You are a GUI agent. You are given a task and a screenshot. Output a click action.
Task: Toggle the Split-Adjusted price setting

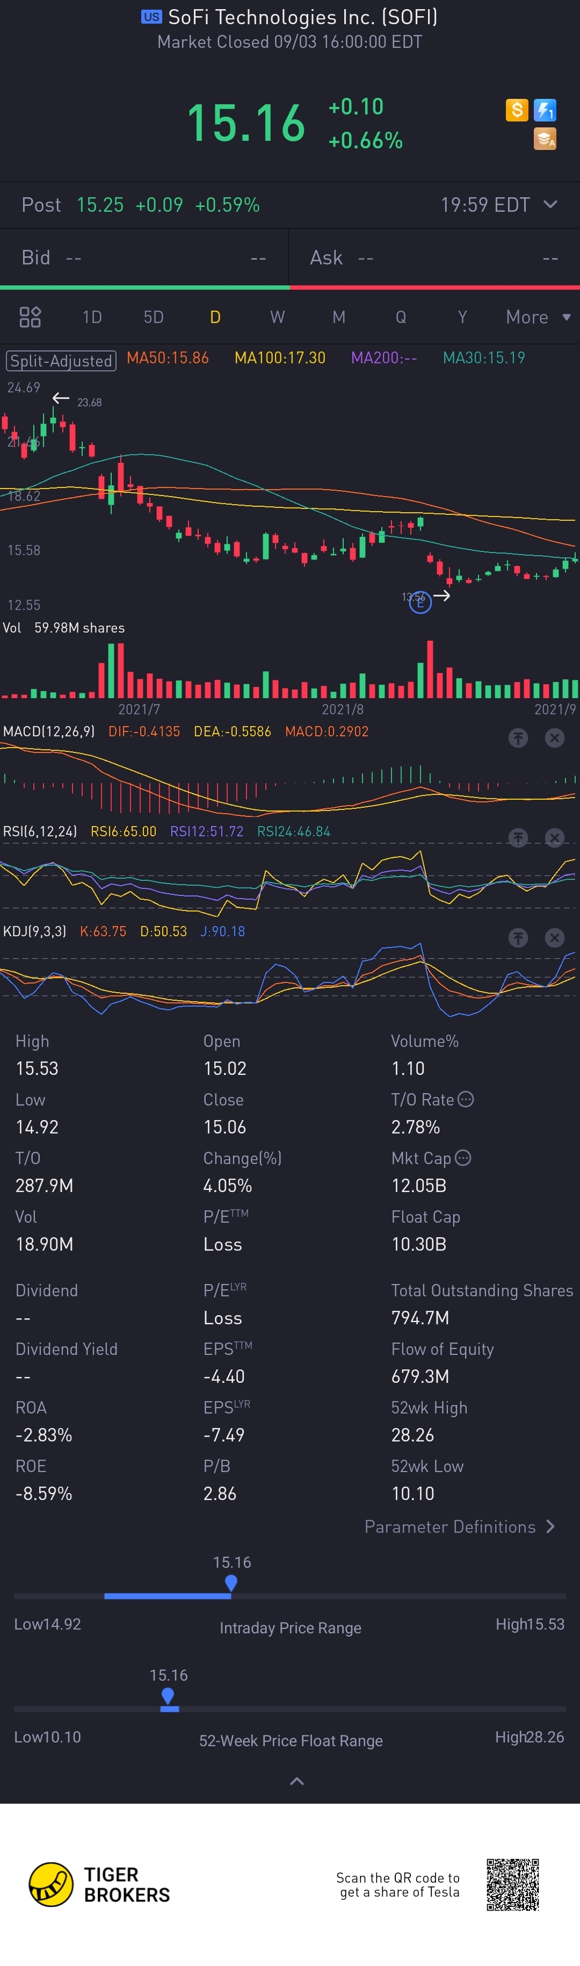[x=61, y=360]
